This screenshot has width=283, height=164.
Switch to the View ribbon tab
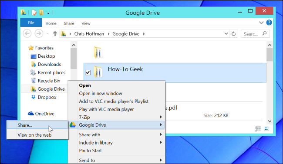pyautogui.click(x=86, y=23)
